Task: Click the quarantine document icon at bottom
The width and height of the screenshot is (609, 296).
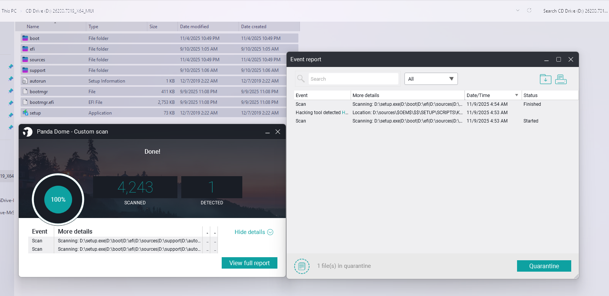Action: pyautogui.click(x=302, y=266)
